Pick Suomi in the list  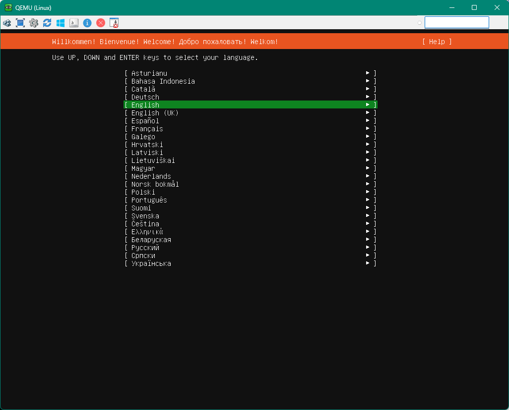pyautogui.click(x=250, y=208)
